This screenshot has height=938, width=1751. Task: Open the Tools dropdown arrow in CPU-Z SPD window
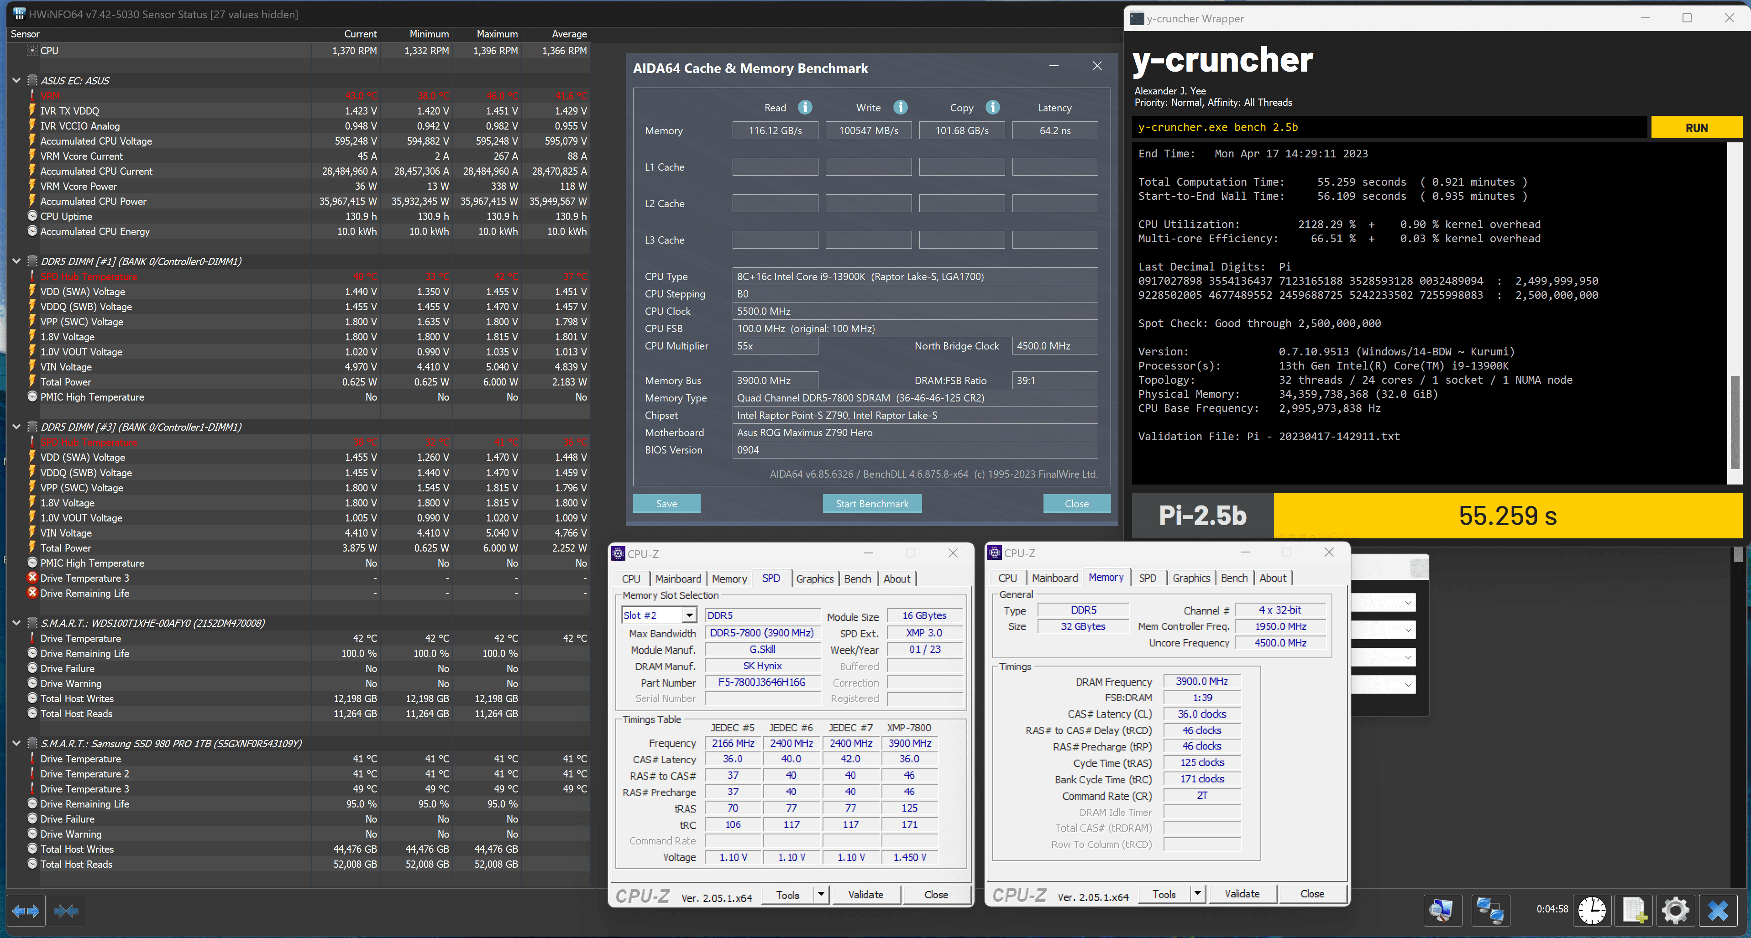click(821, 895)
